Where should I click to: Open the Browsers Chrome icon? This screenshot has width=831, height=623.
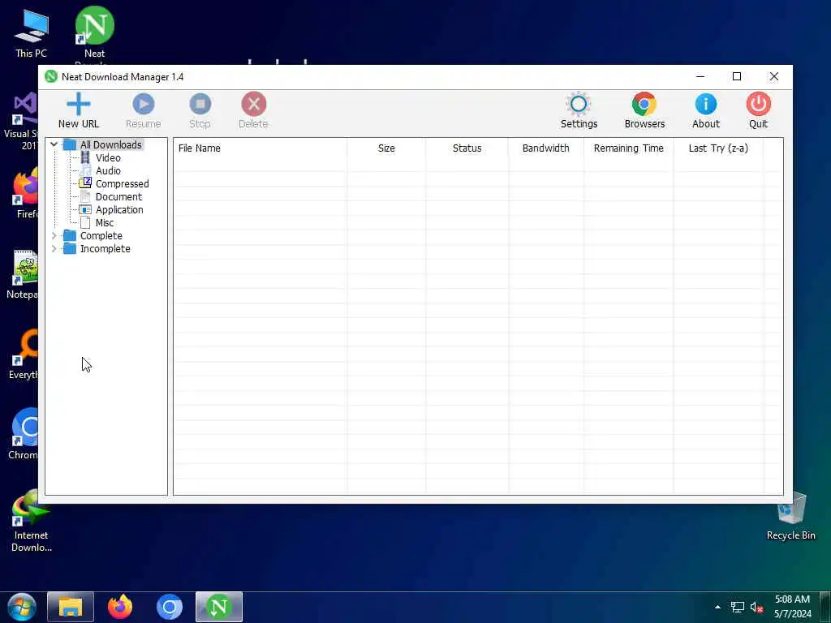[x=644, y=104]
